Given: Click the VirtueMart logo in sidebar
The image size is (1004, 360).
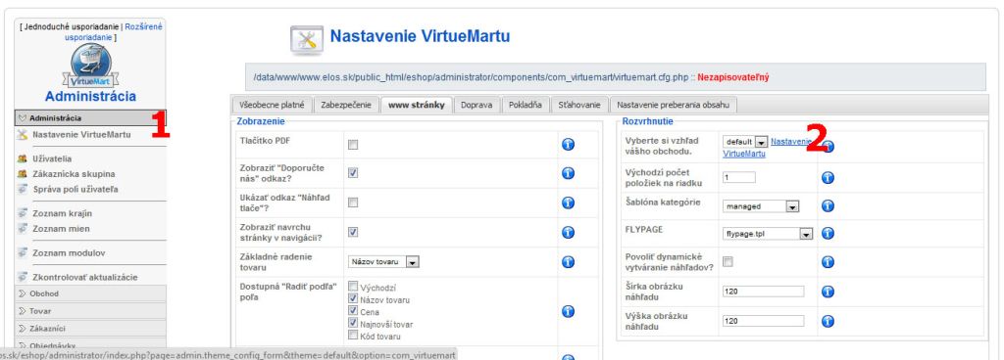Looking at the screenshot, I should [90, 67].
